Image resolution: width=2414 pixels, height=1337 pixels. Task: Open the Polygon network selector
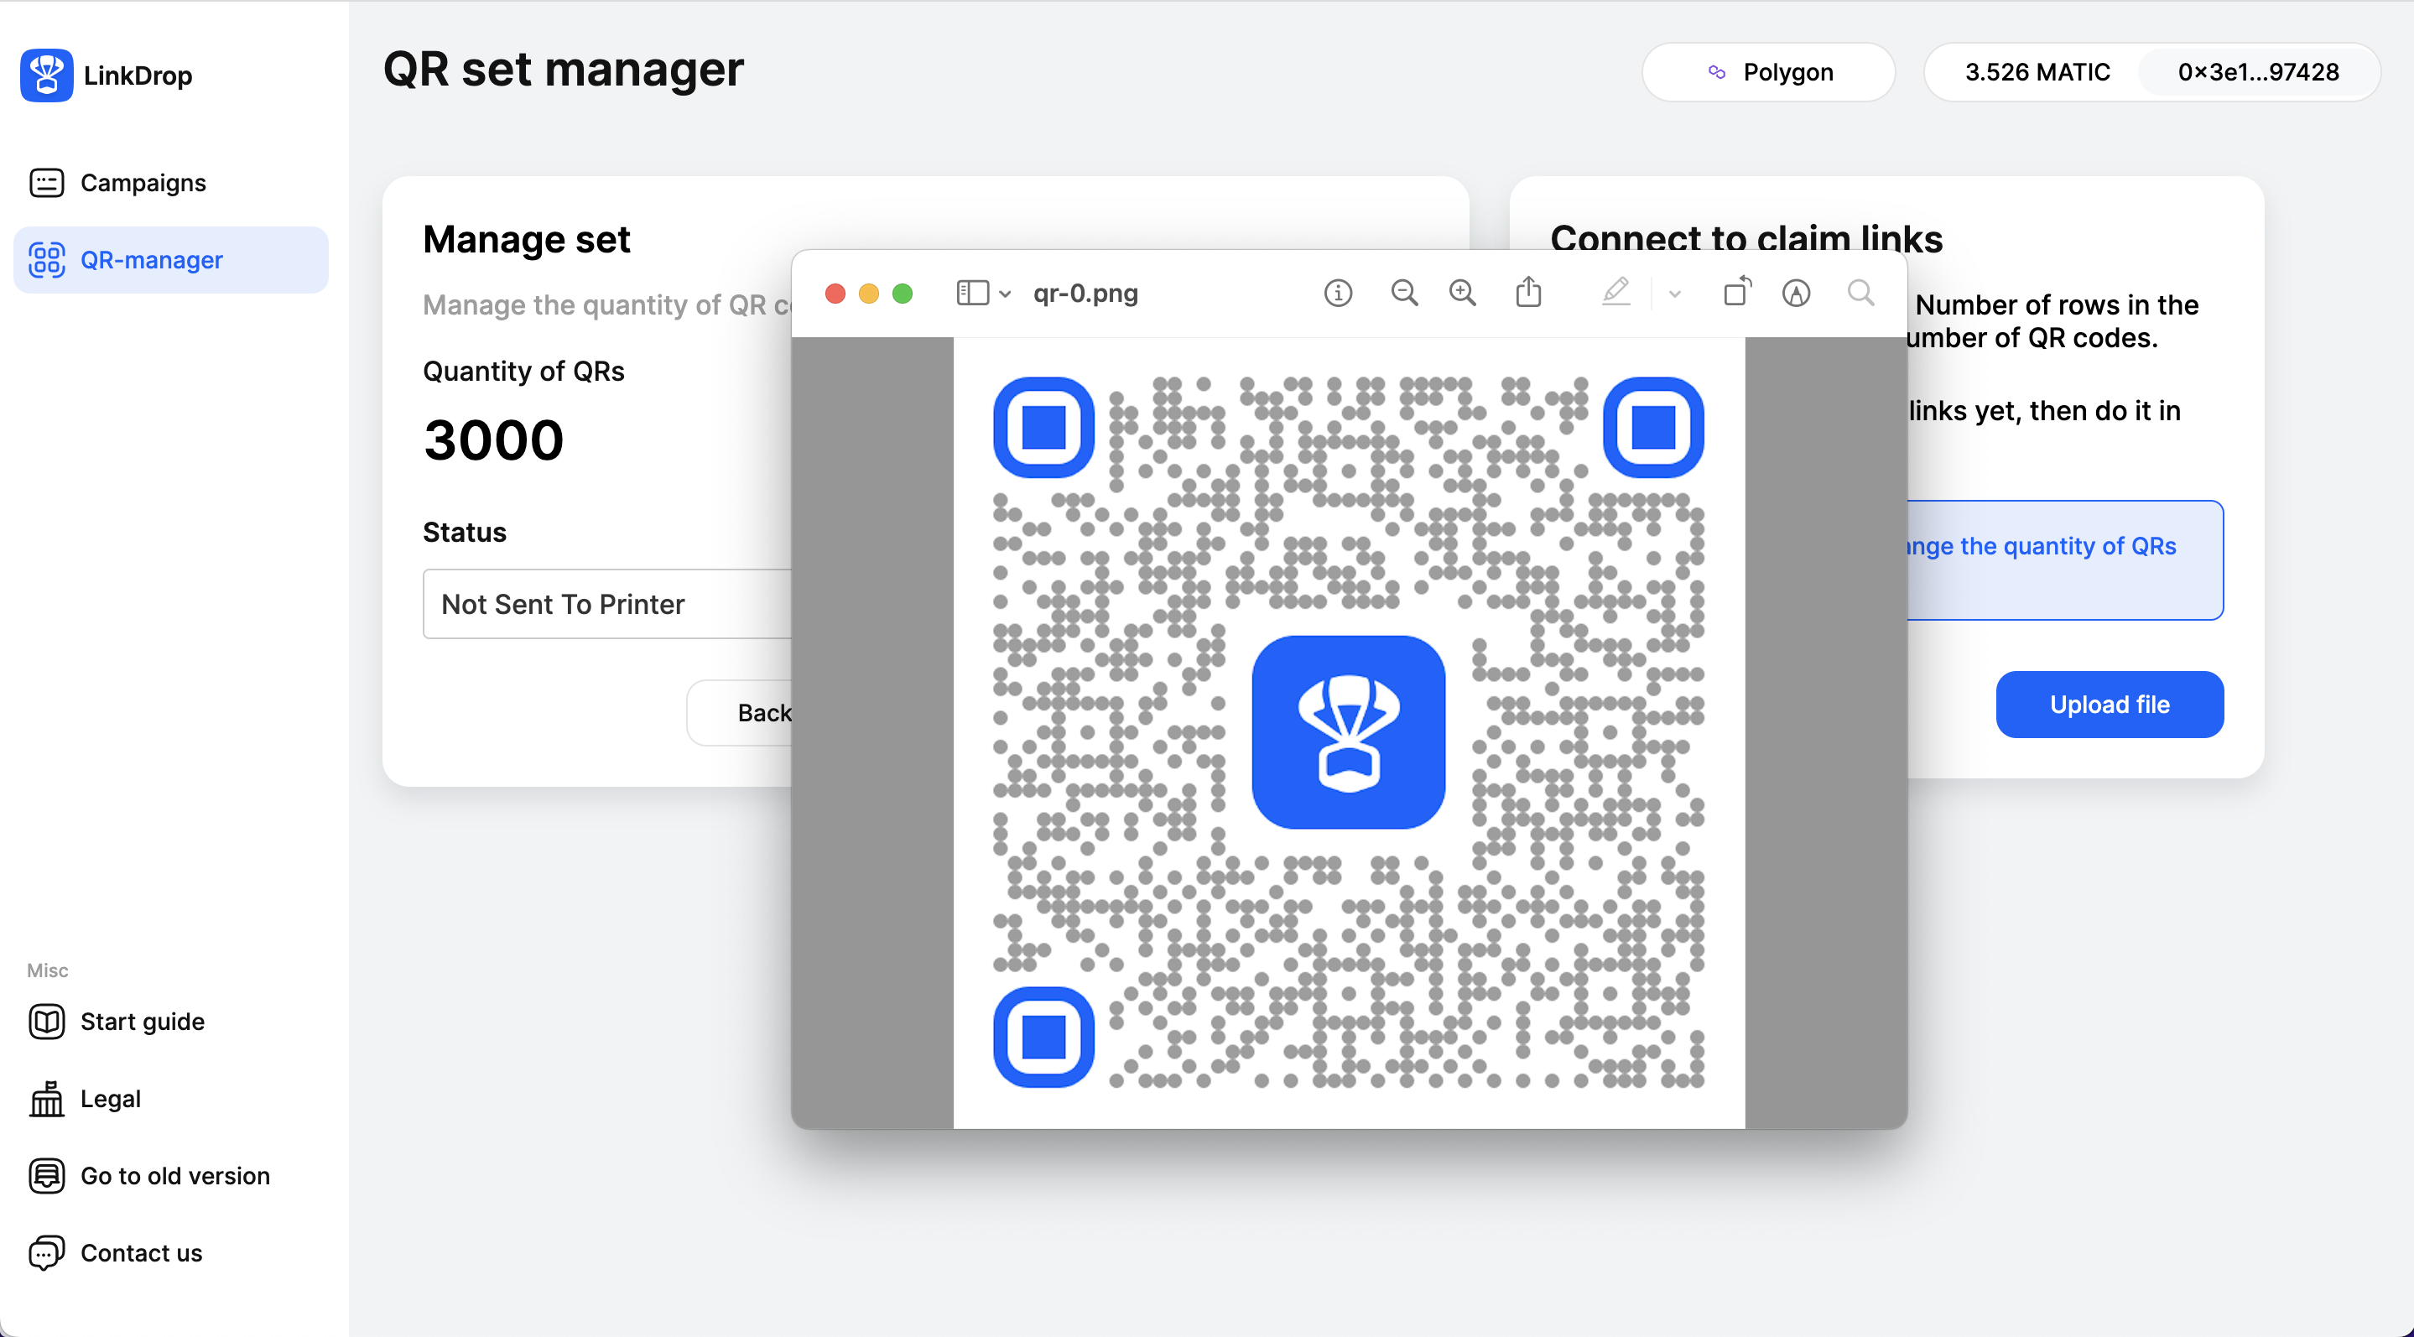pyautogui.click(x=1767, y=72)
